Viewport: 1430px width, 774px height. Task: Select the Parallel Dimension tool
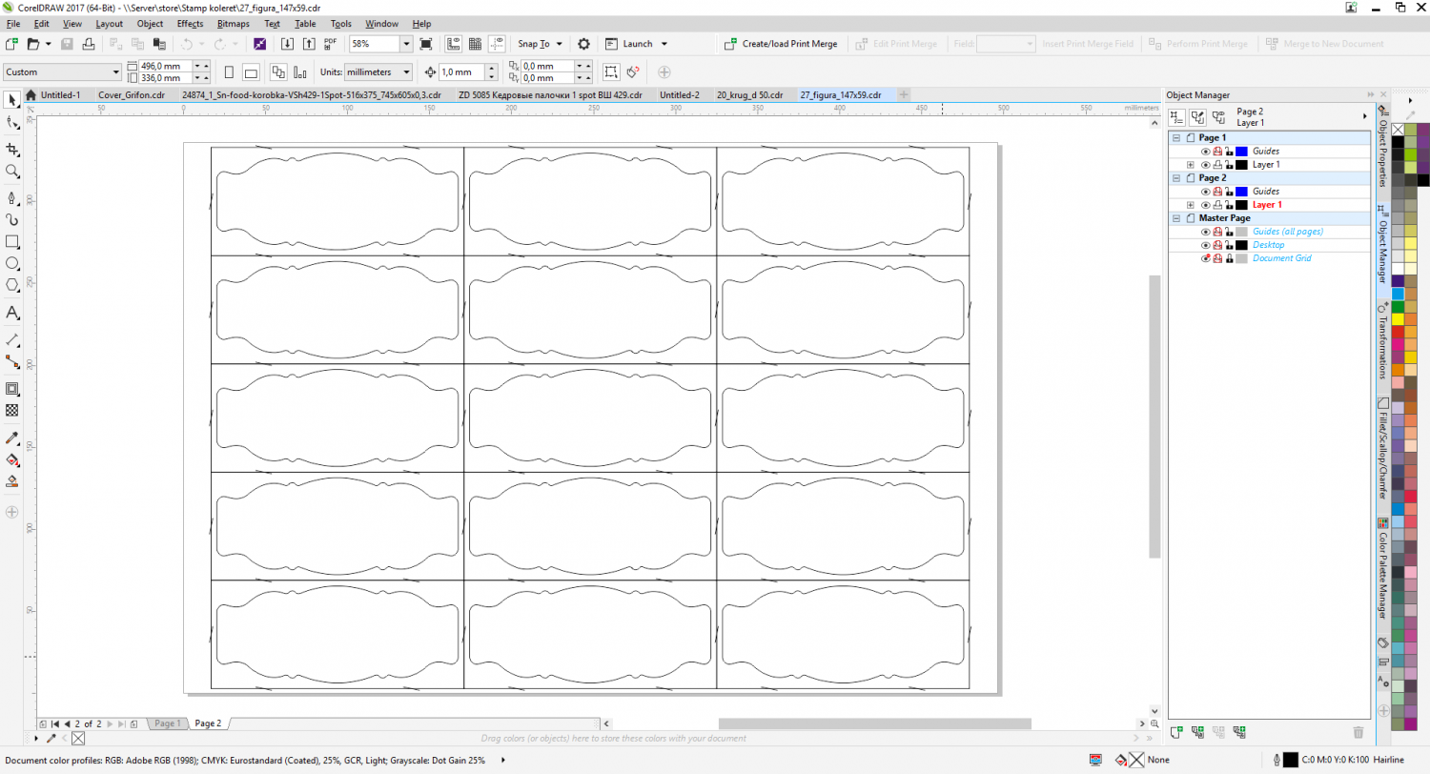(12, 339)
